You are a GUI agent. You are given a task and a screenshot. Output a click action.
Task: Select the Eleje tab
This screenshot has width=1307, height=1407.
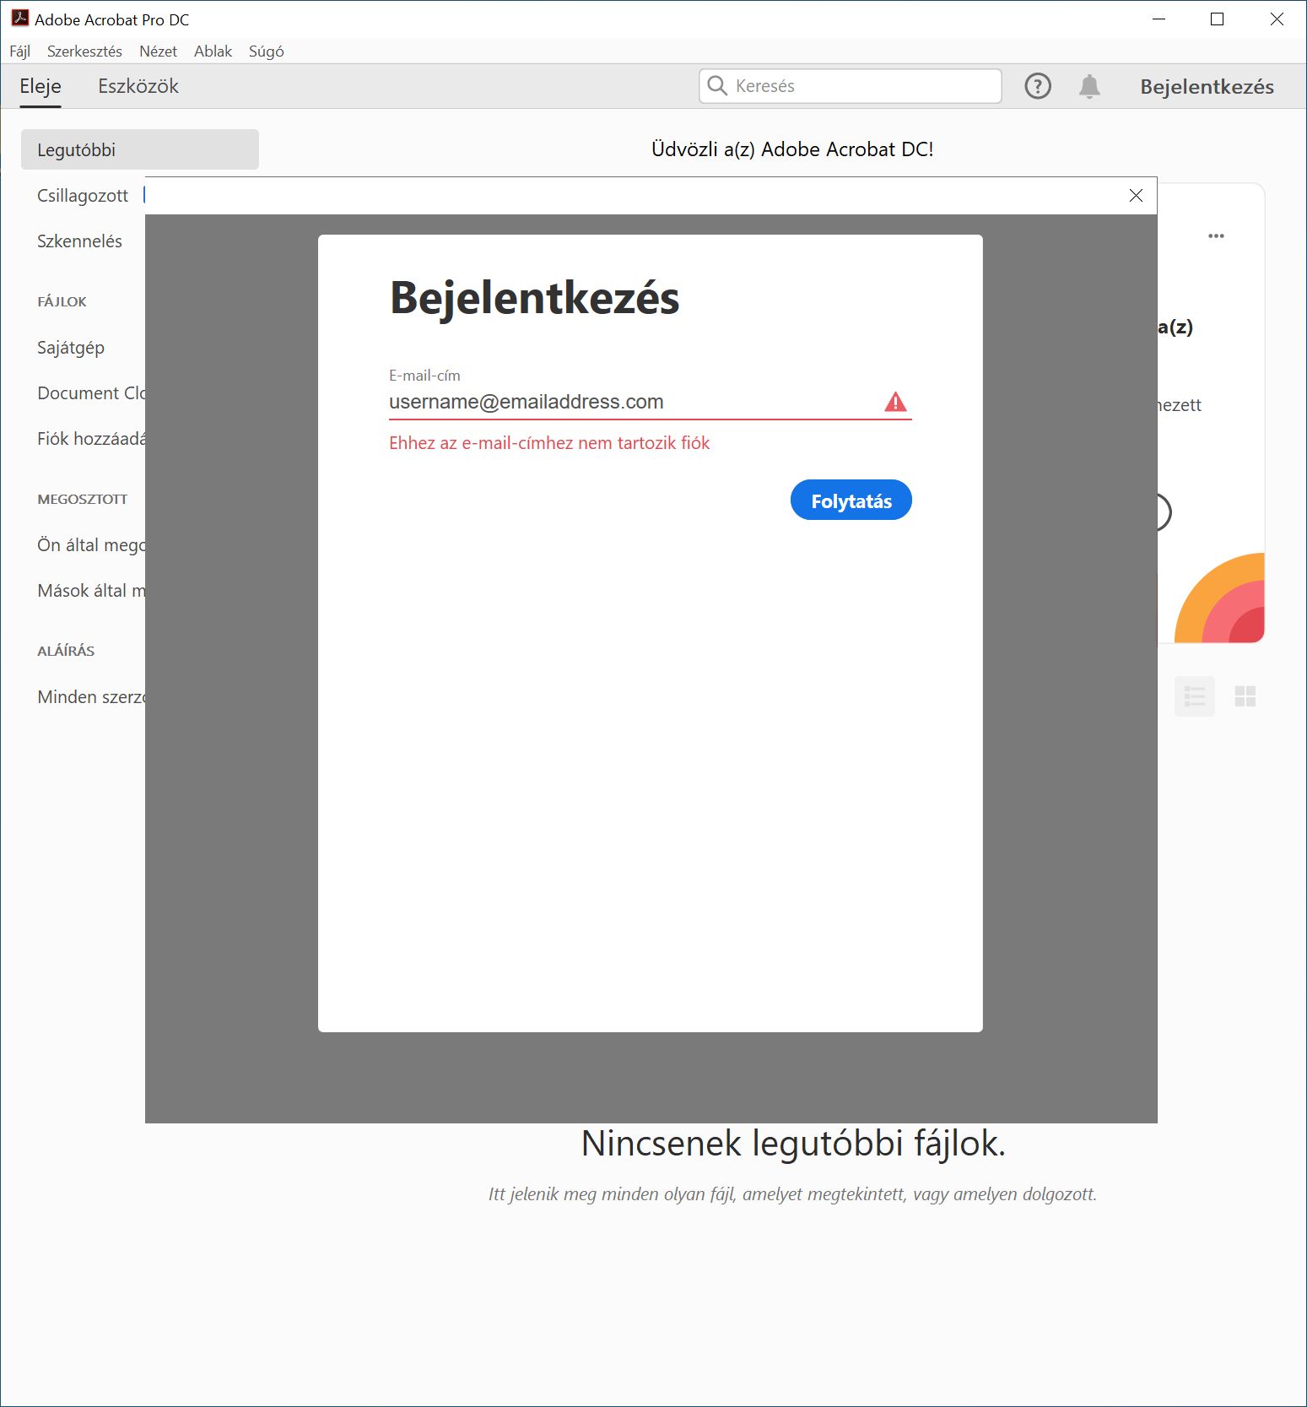tap(41, 86)
